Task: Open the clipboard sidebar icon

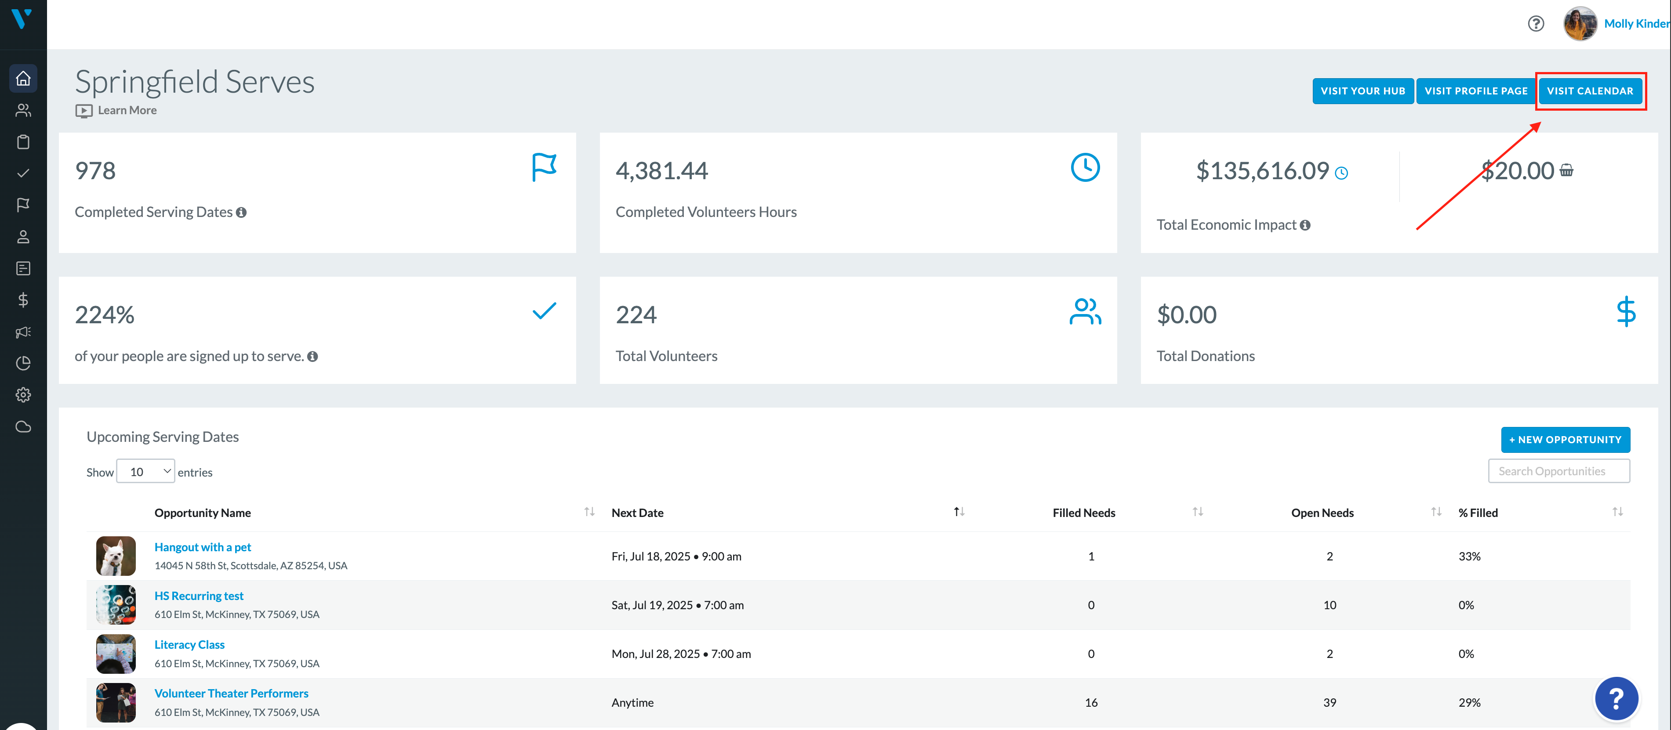Action: click(23, 142)
